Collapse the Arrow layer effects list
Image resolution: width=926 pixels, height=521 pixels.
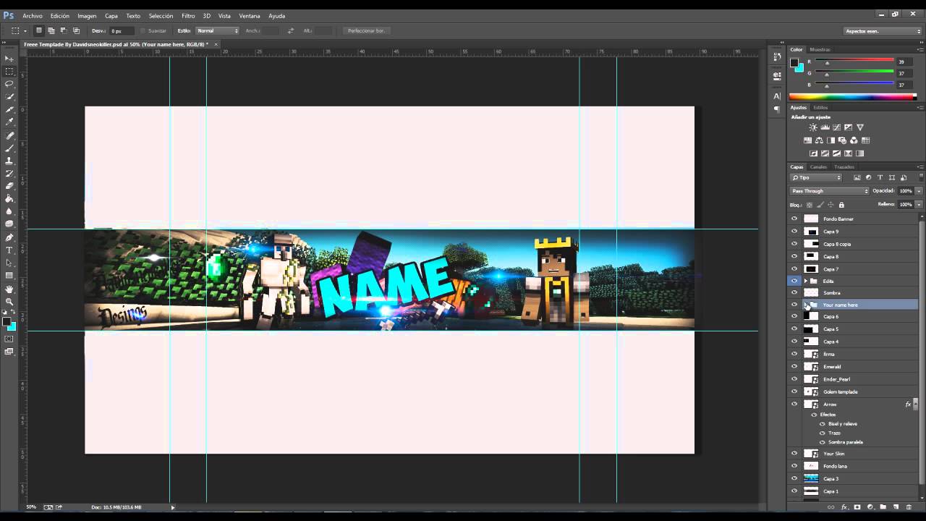(x=915, y=404)
